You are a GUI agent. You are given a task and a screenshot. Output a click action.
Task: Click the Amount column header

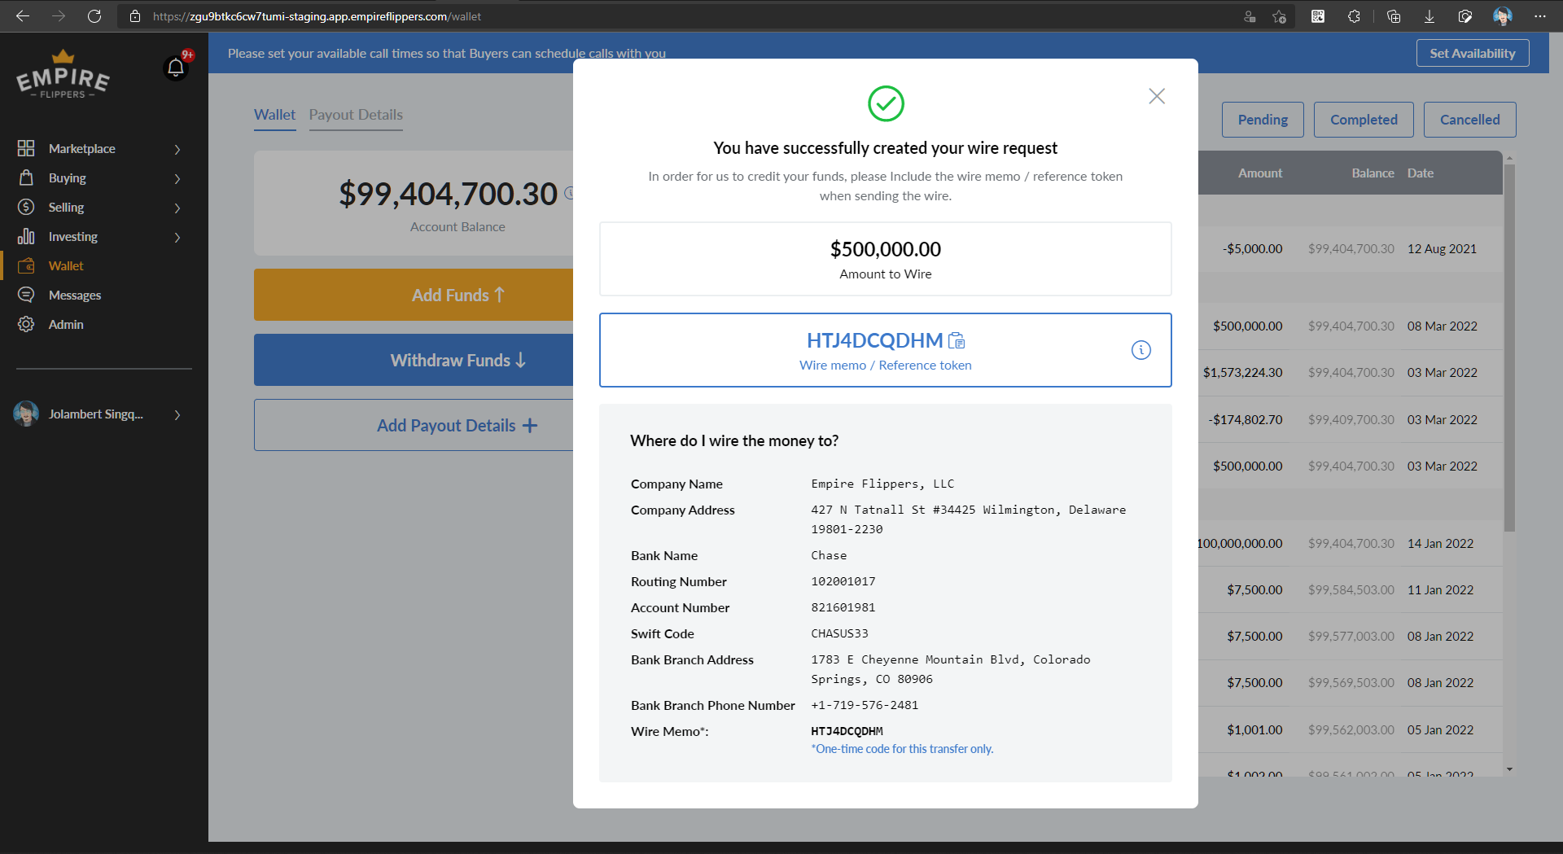pyautogui.click(x=1260, y=173)
